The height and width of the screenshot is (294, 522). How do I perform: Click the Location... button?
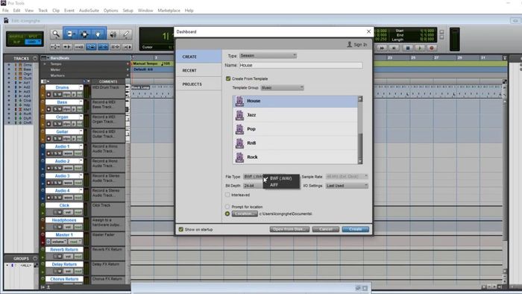[245, 213]
